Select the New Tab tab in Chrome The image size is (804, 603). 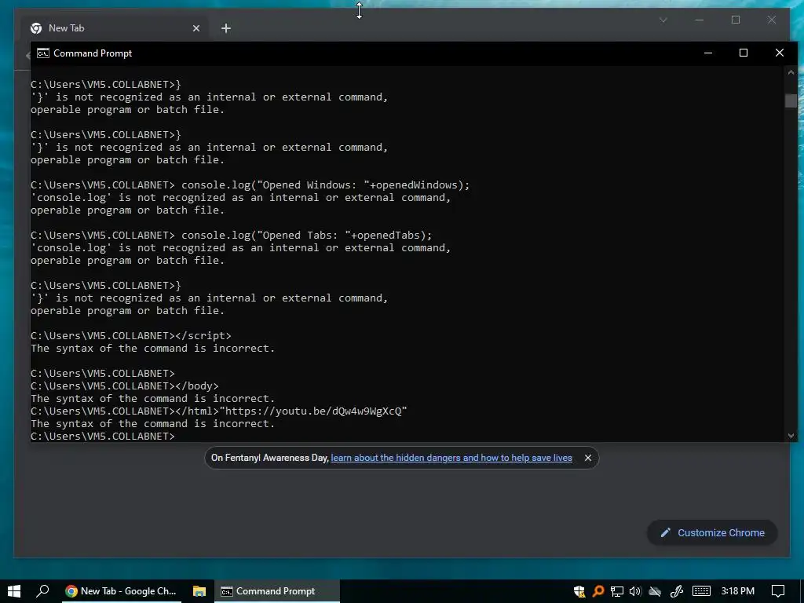[x=113, y=28]
